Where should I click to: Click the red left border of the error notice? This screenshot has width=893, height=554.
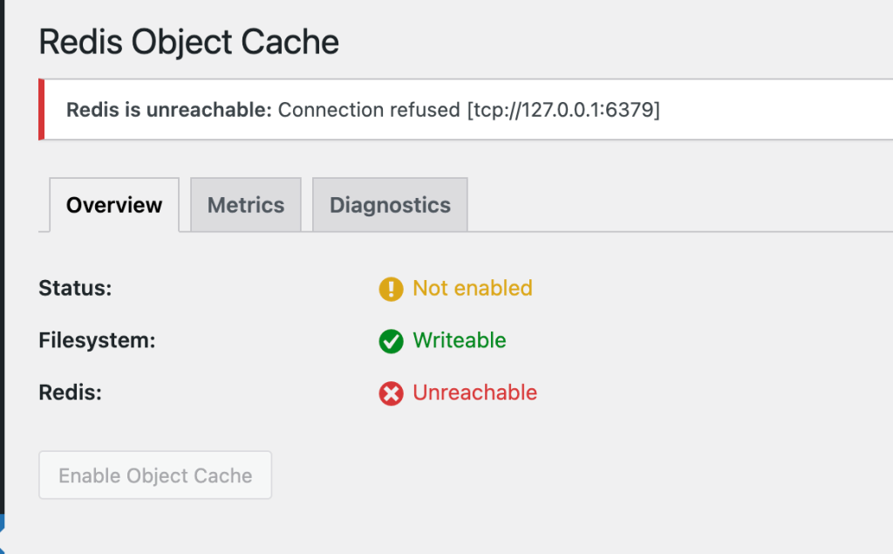point(41,110)
